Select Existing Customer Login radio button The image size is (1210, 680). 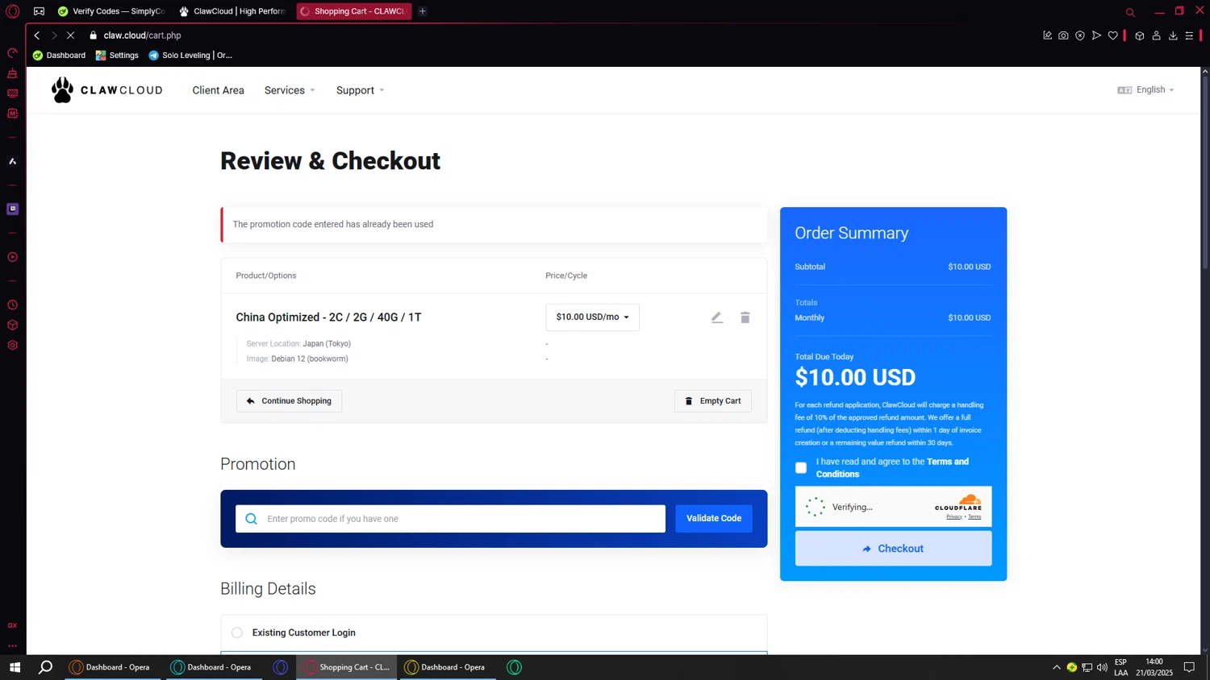[237, 632]
